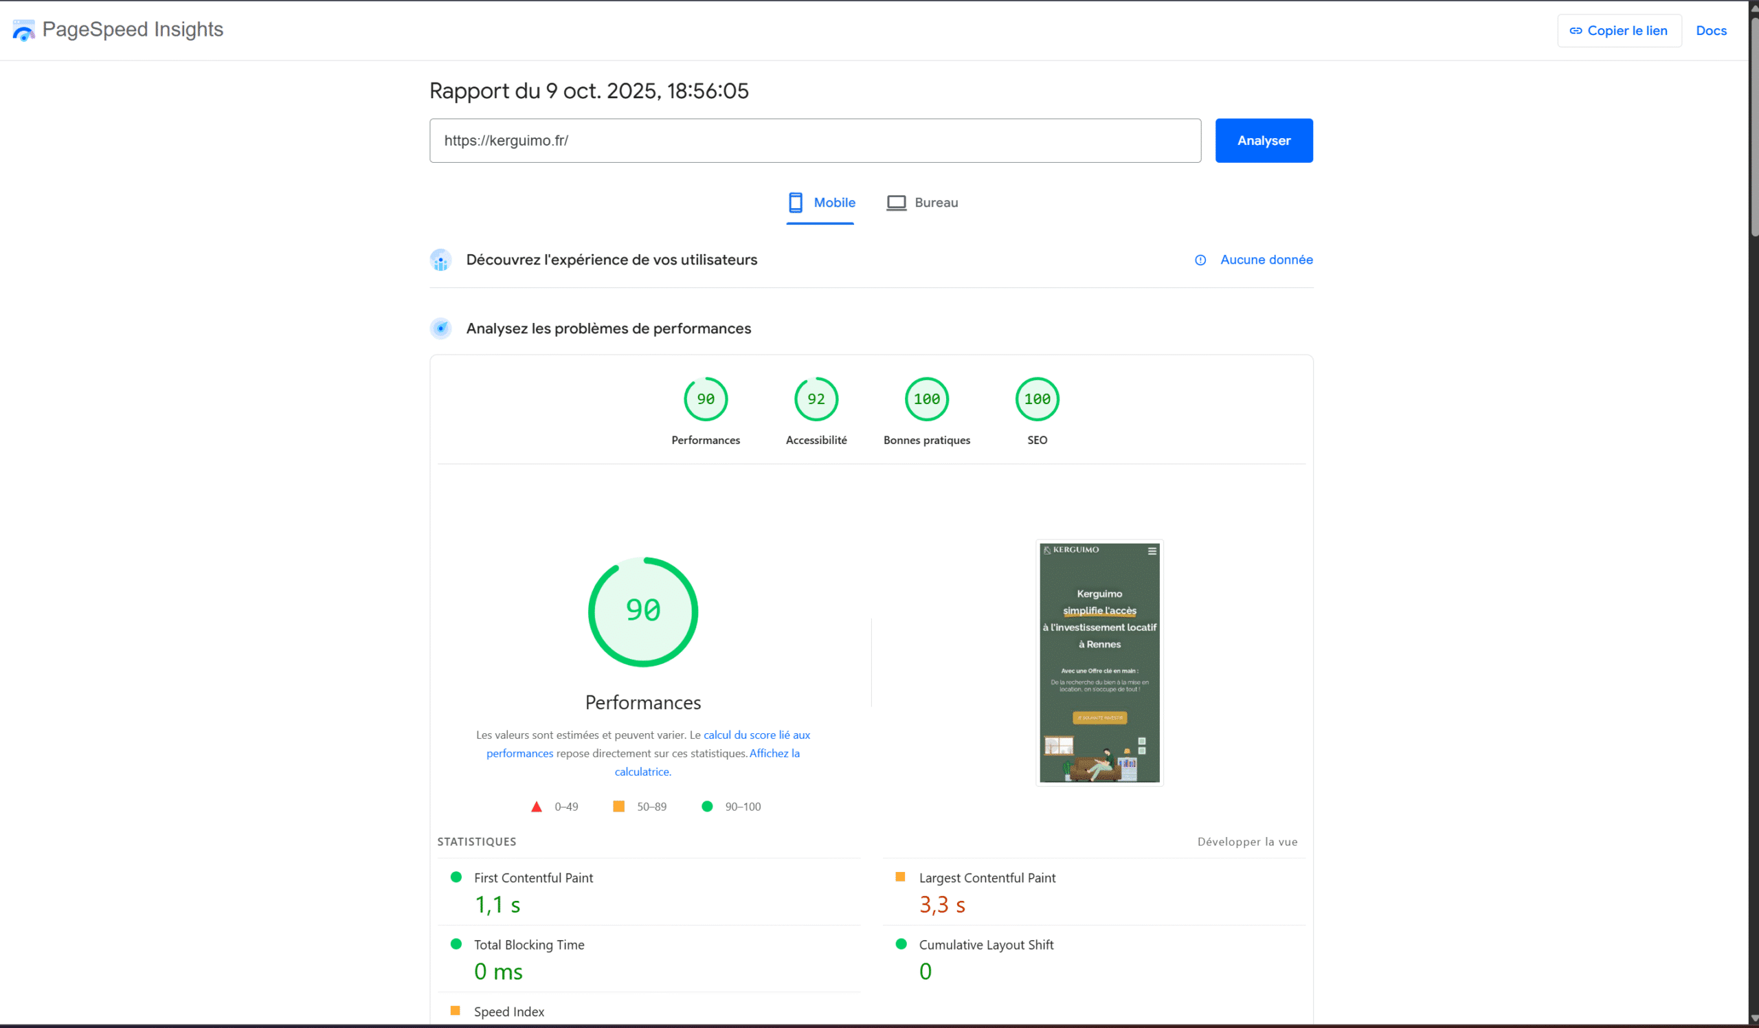
Task: Open the Affichez la calculatrice link
Action: [x=774, y=754]
